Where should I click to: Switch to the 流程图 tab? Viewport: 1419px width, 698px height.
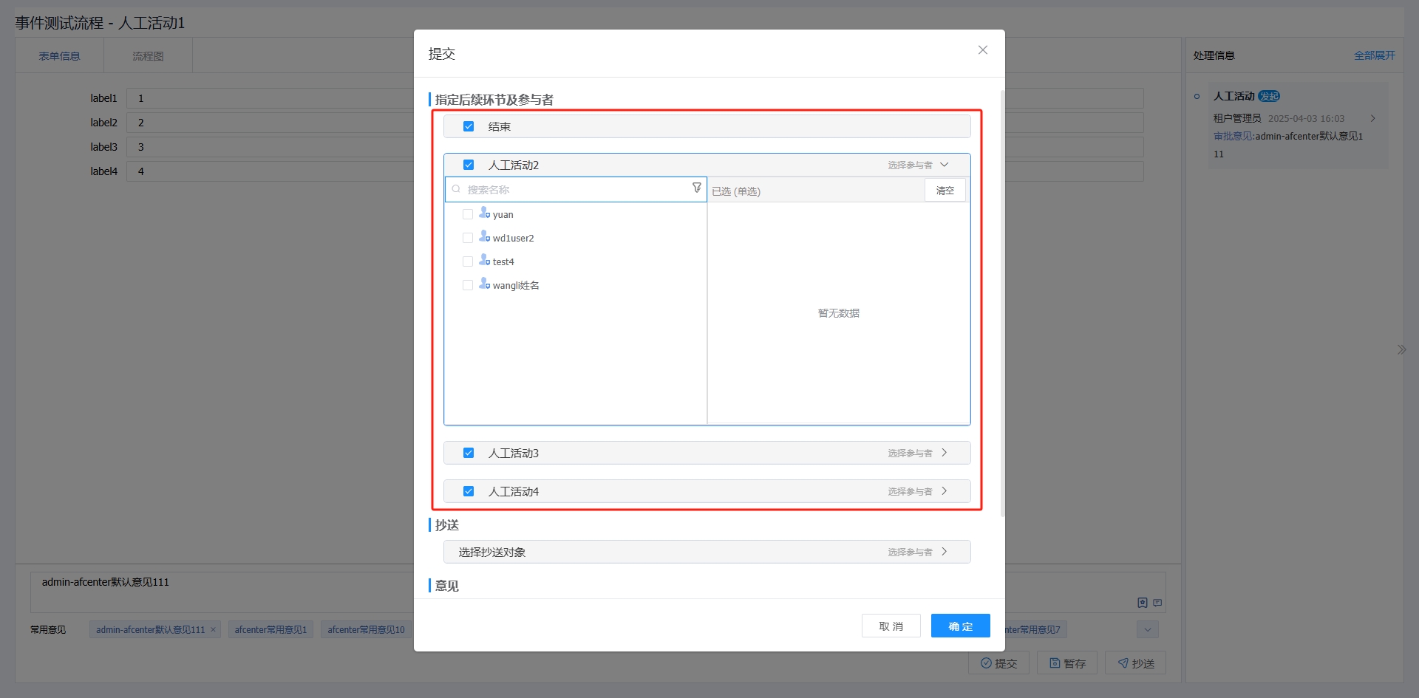click(149, 55)
